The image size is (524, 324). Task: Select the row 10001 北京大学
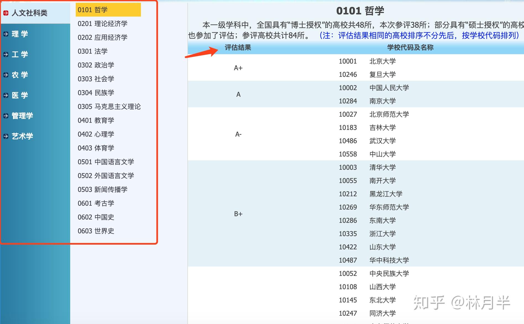coord(367,61)
